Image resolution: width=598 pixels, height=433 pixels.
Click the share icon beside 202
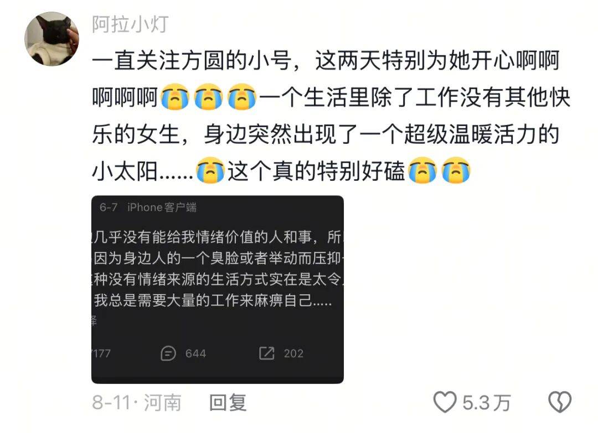coord(266,353)
